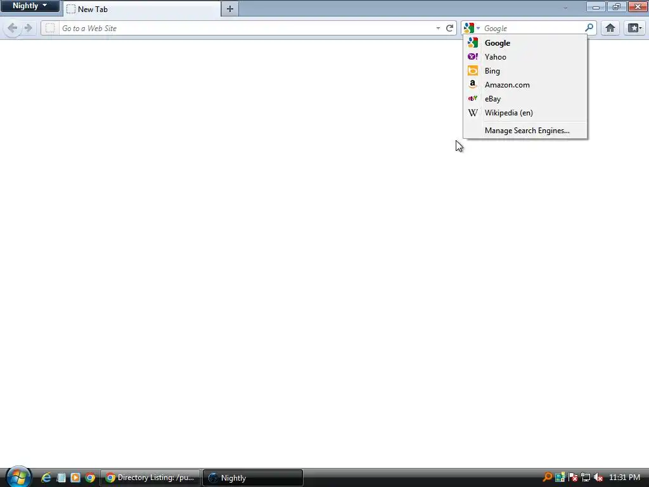Go forward with the forward arrow
This screenshot has height=487, width=649.
(28, 28)
